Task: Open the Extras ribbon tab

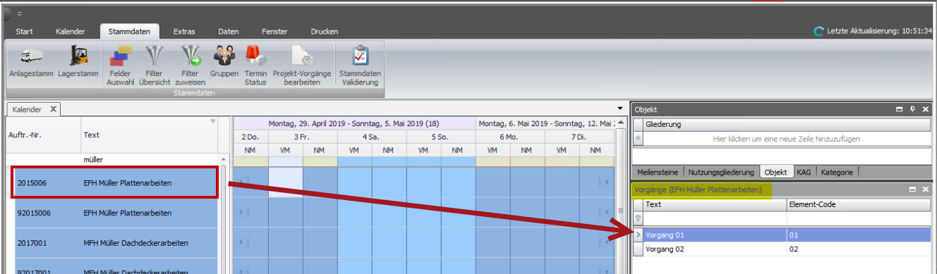Action: [184, 32]
